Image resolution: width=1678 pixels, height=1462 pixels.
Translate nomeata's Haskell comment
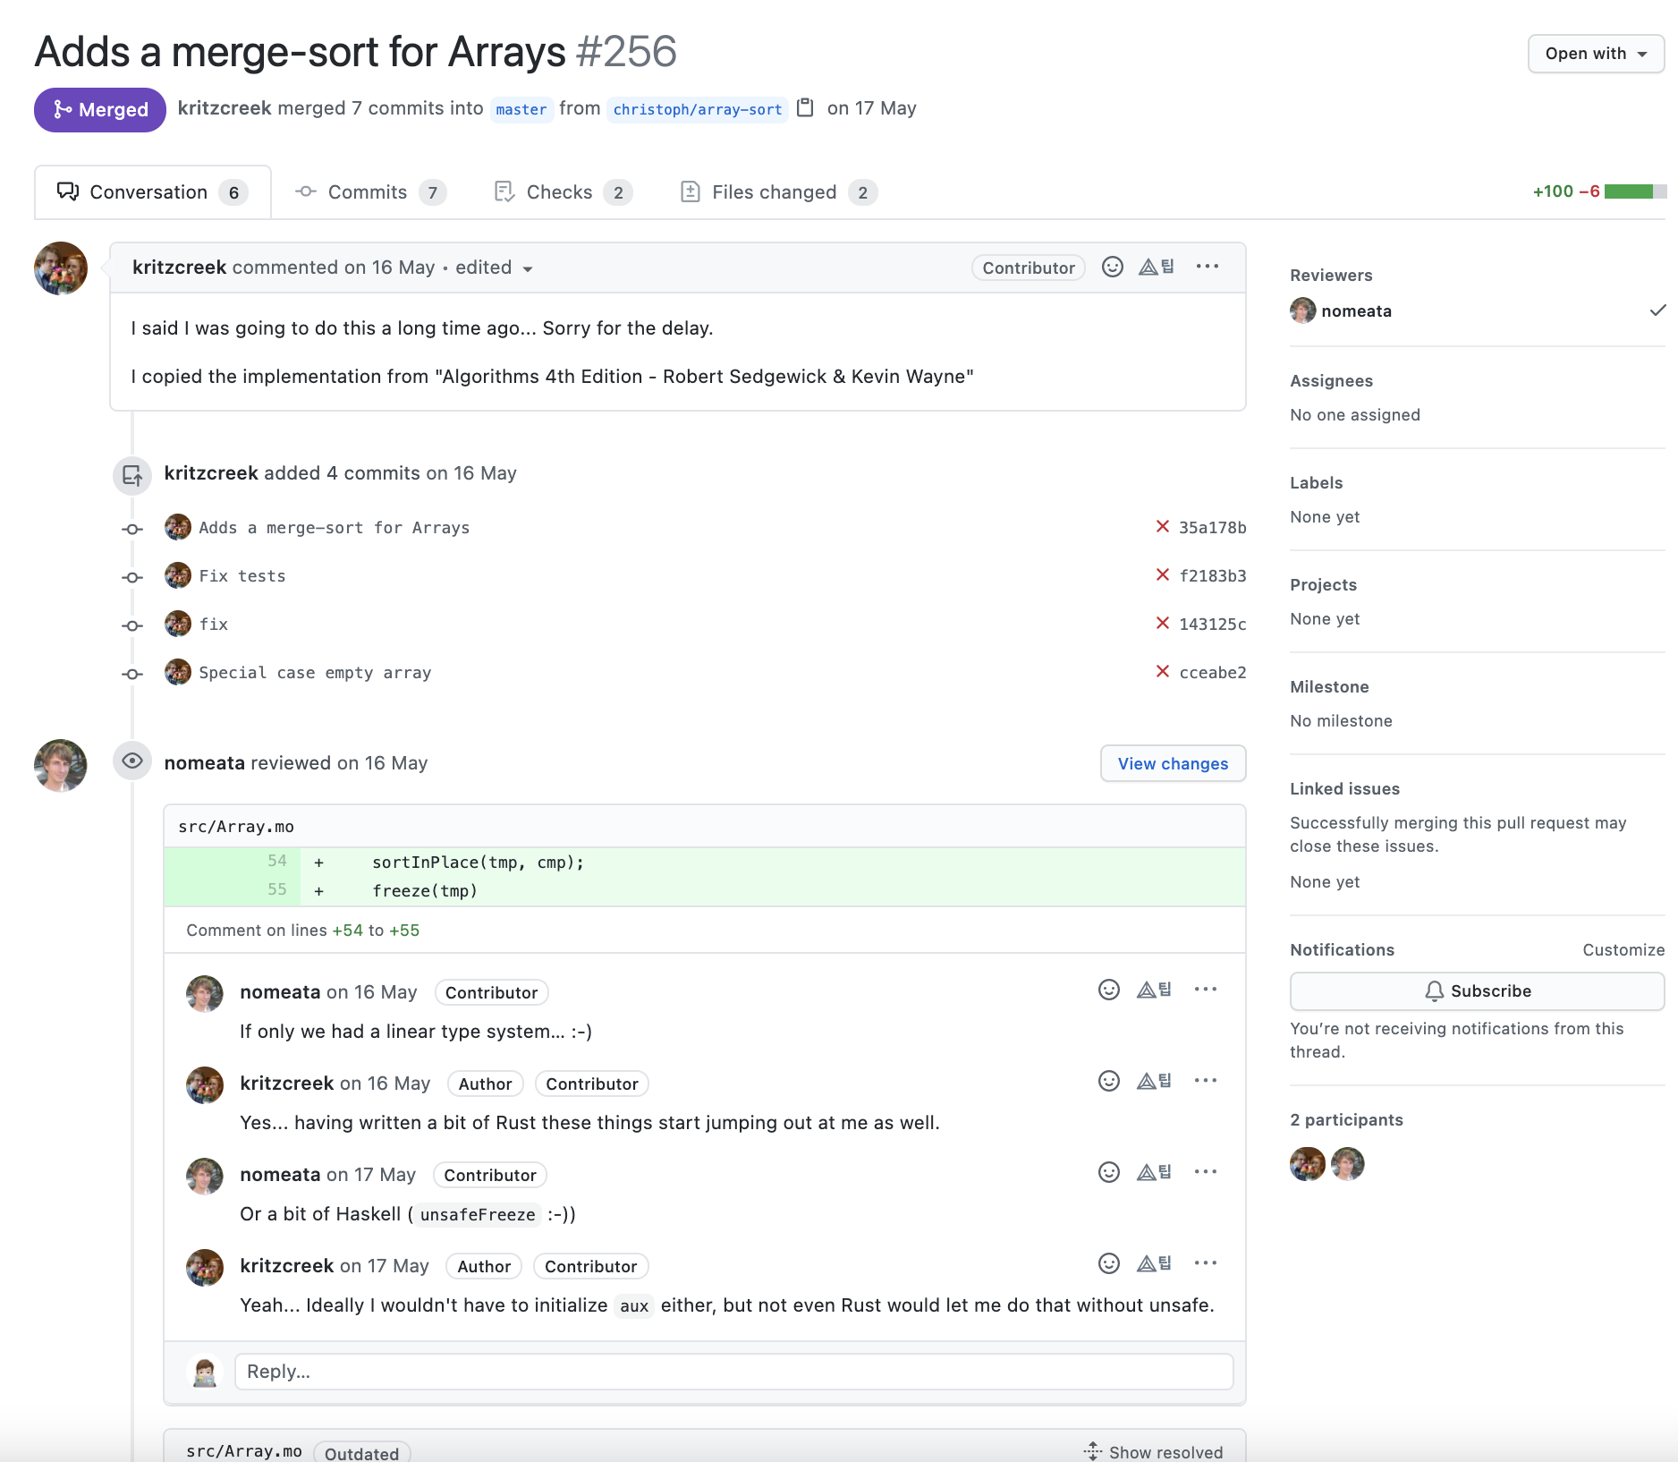(1153, 1172)
